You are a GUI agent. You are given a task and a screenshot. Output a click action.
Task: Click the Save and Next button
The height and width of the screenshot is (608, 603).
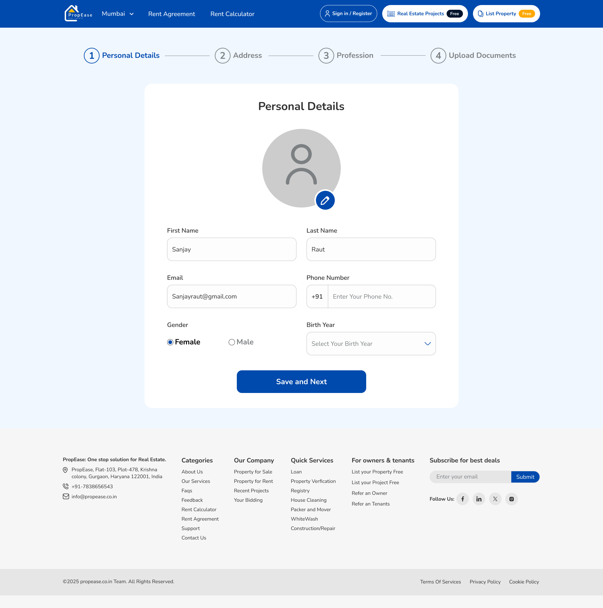click(x=301, y=381)
